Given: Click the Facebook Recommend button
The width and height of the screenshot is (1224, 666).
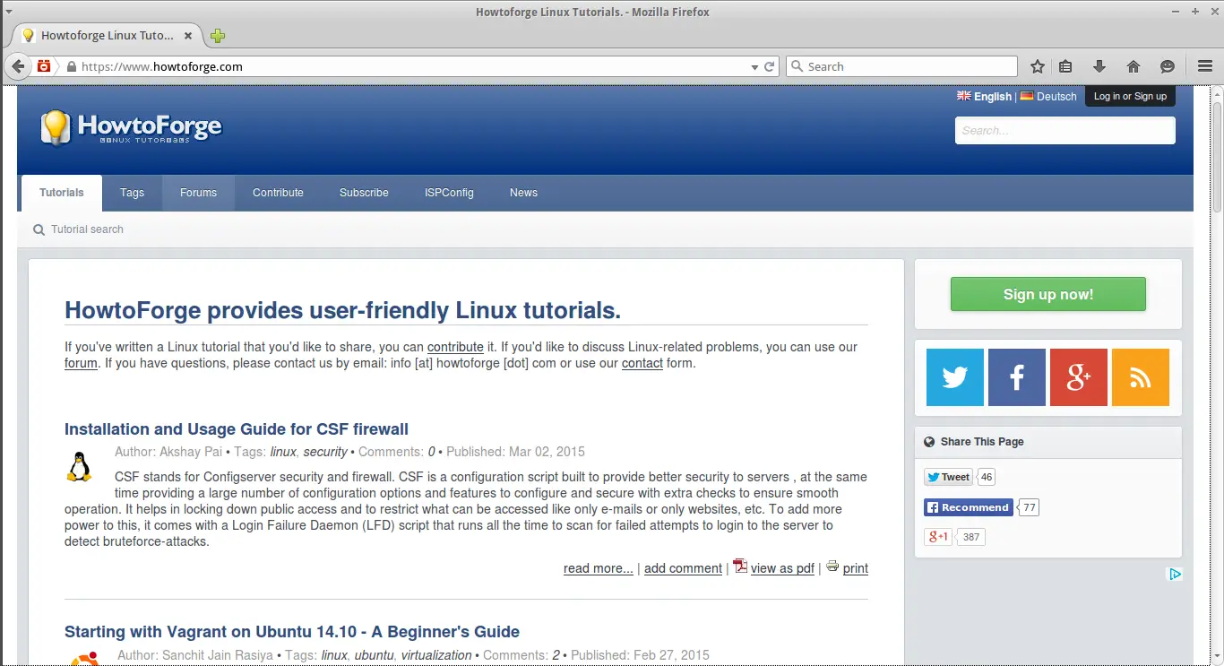Looking at the screenshot, I should click(x=969, y=507).
